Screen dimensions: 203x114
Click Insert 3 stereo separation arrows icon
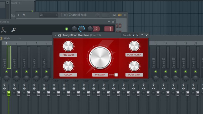24,89
